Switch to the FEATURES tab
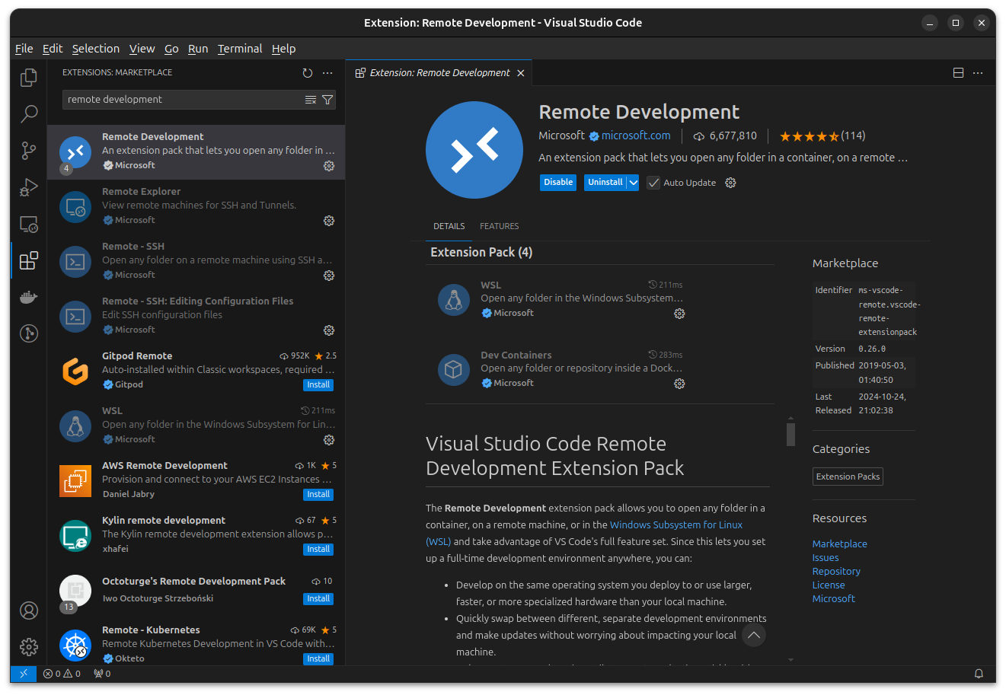This screenshot has width=1006, height=695. point(499,226)
